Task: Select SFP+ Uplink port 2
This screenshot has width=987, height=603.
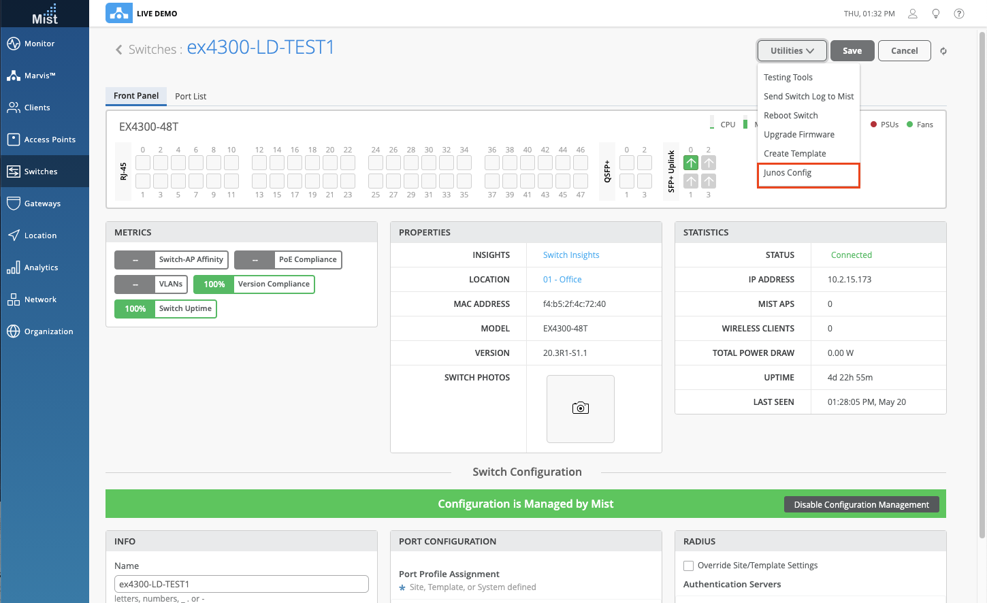Action: click(709, 163)
